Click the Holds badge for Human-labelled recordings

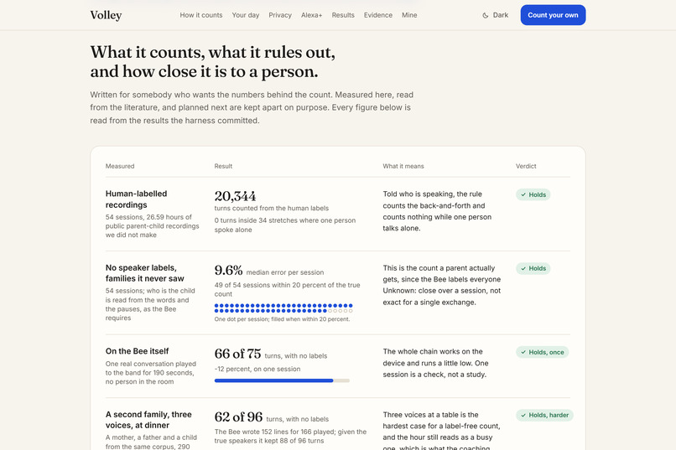pyautogui.click(x=533, y=194)
